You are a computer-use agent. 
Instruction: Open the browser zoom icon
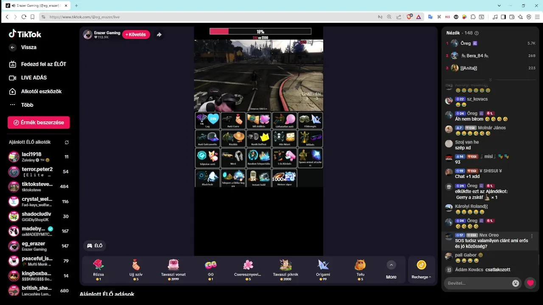click(389, 17)
